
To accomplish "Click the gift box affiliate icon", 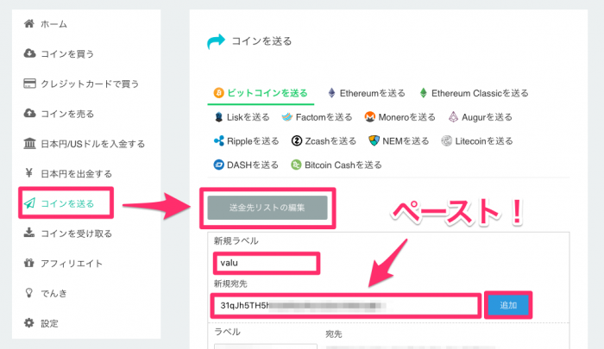I will coord(28,263).
